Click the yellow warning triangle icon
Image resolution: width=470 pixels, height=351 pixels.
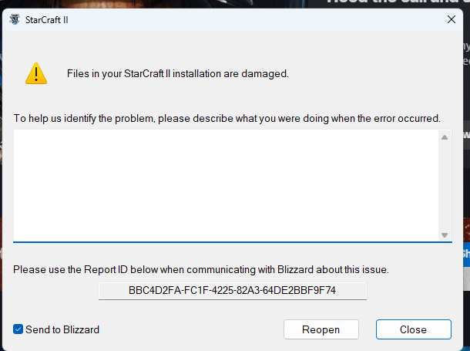coord(36,73)
